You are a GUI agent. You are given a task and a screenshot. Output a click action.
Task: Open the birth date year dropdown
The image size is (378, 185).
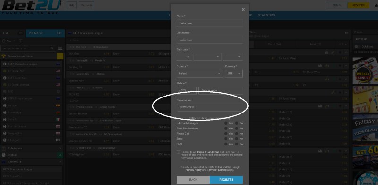point(233,56)
